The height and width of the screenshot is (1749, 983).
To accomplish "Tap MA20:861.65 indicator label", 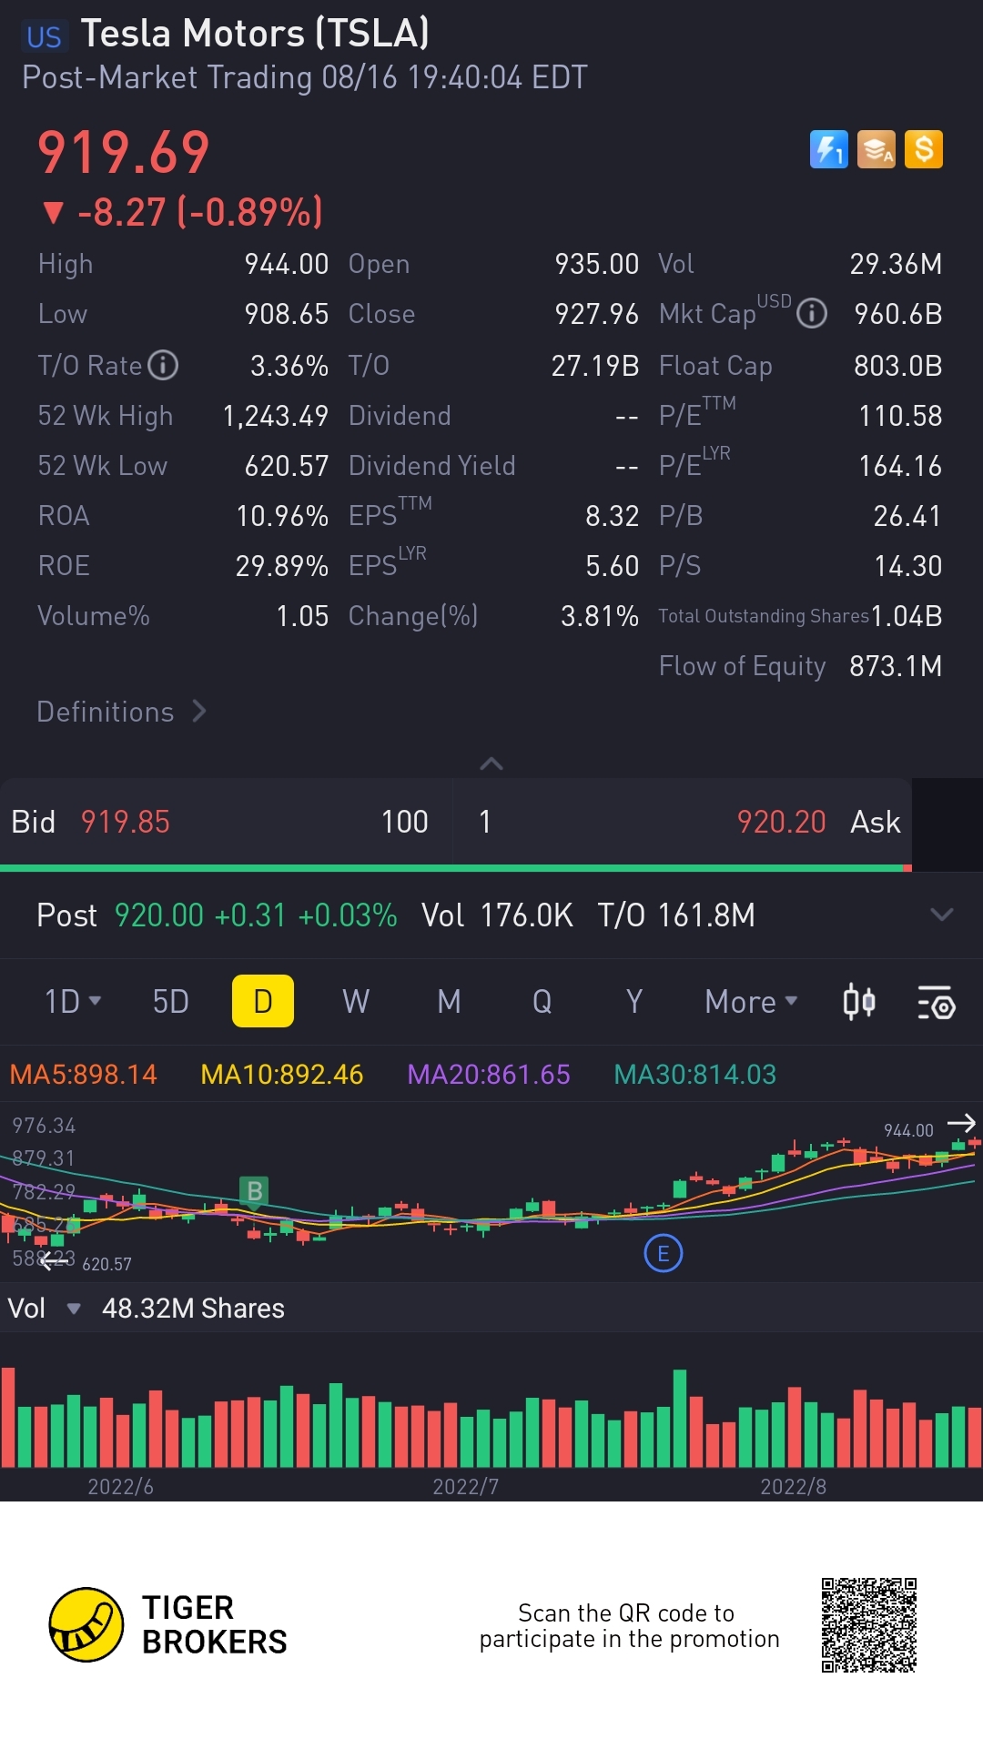I will [x=489, y=1075].
